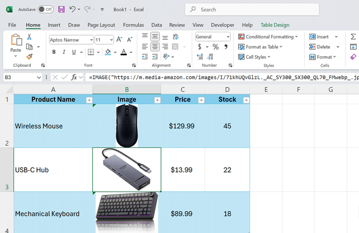Toggle the AutoSave switch
Viewport: 359px width, 233px height.
pyautogui.click(x=46, y=10)
